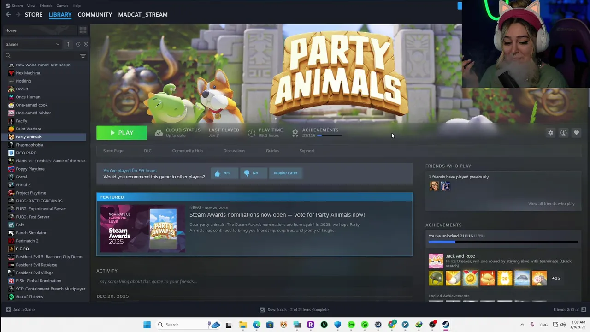Toggle the ready-to-play filter icon
Image resolution: width=590 pixels, height=332 pixels.
coord(86,44)
